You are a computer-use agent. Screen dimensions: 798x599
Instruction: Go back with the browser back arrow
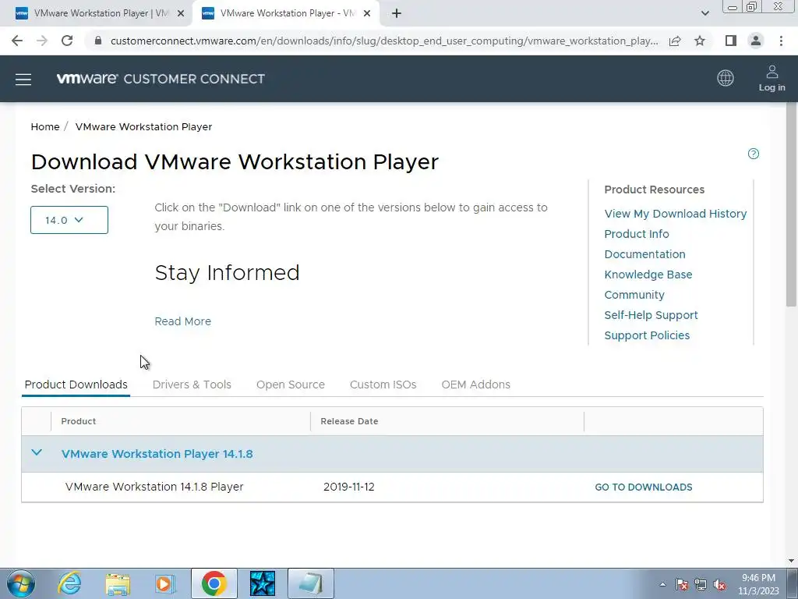[17, 41]
